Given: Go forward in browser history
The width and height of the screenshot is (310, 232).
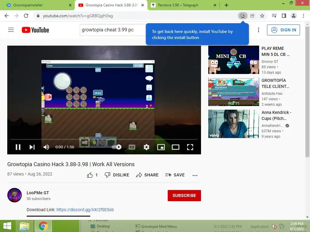Looking at the screenshot, I should click(x=16, y=16).
